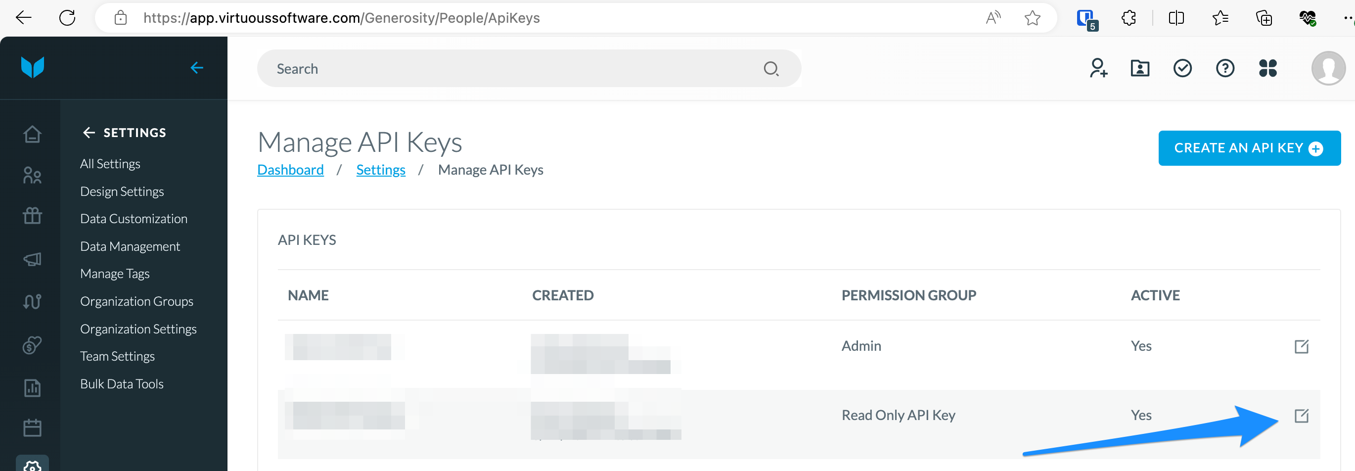This screenshot has height=471, width=1355.
Task: Select All Settings in the menu
Action: pyautogui.click(x=110, y=164)
